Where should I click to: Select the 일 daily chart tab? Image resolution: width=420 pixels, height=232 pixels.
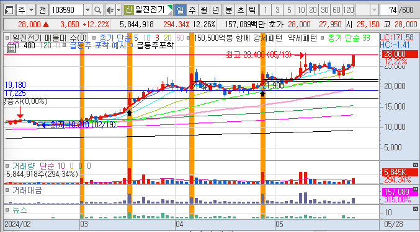point(181,10)
